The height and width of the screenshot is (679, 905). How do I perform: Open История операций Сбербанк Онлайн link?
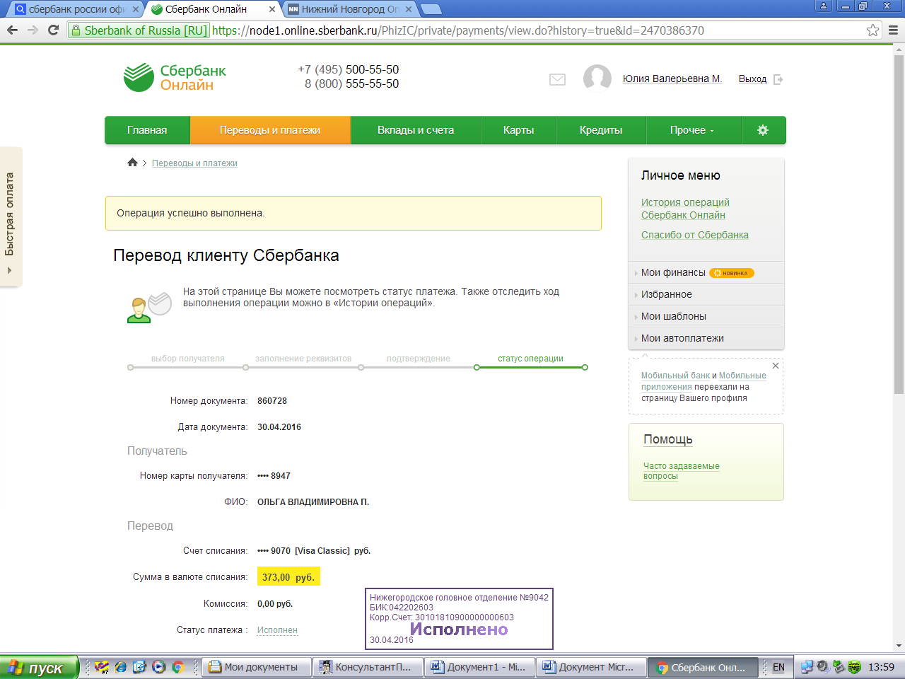pos(685,209)
